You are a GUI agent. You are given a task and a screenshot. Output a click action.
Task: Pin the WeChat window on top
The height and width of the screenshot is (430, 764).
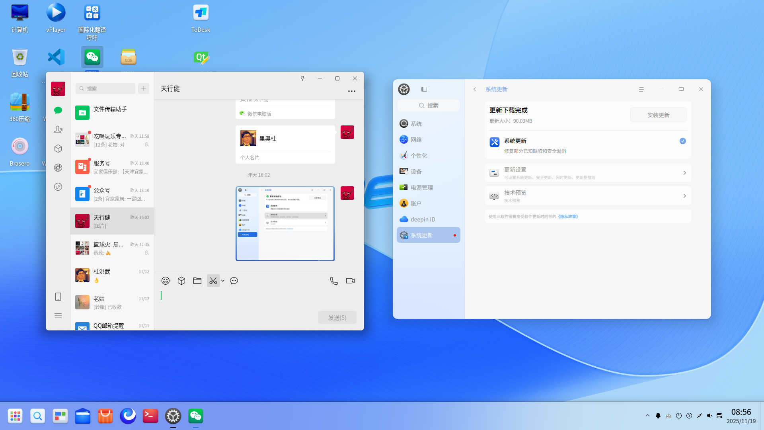point(302,78)
